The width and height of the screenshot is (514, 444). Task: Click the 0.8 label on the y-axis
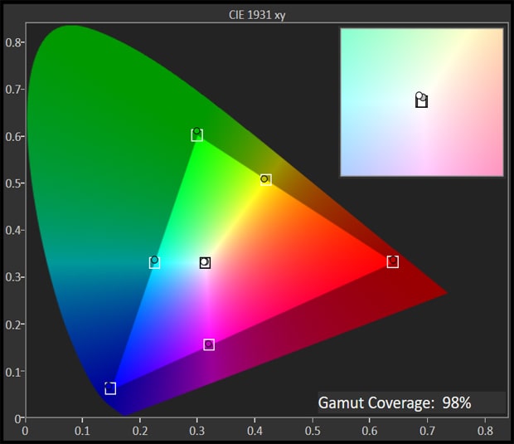tap(13, 41)
